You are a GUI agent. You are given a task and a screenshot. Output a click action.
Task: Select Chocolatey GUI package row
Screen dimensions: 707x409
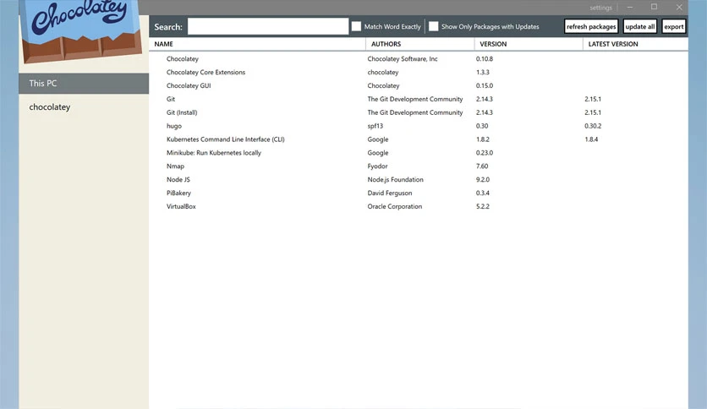(419, 85)
